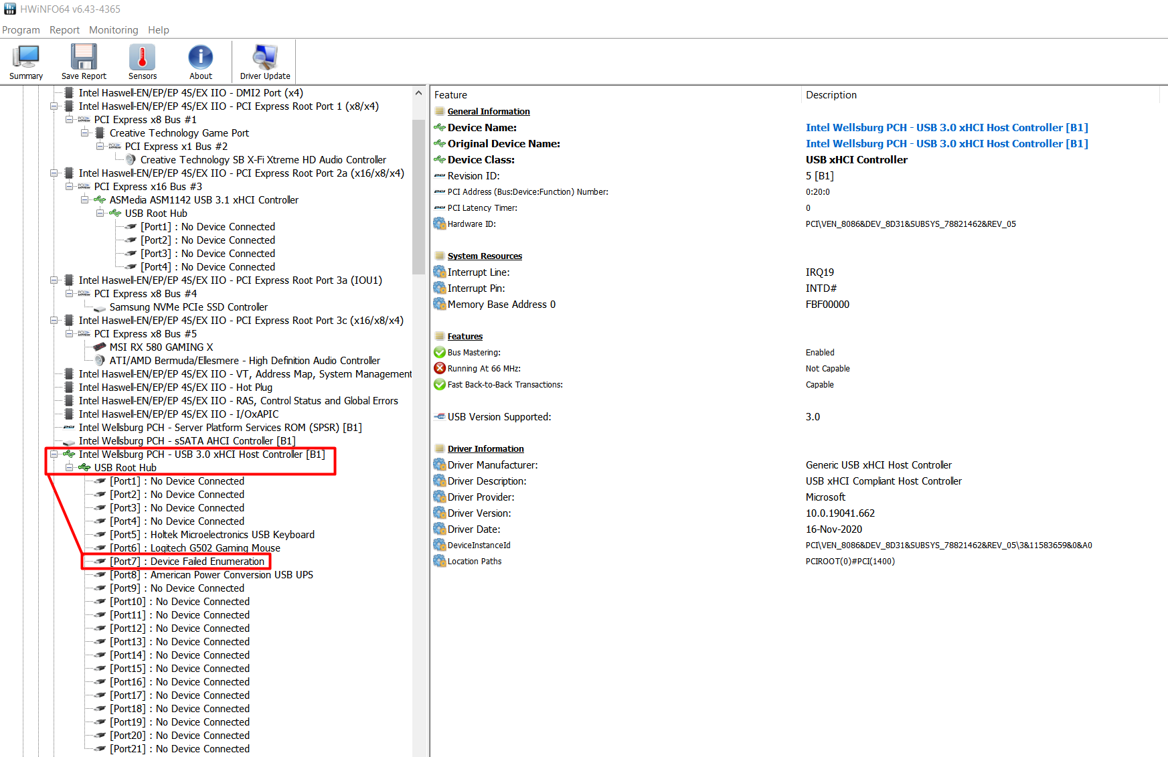Image resolution: width=1168 pixels, height=757 pixels.
Task: Select the DMI2 Port (x4) entry
Action: click(191, 92)
